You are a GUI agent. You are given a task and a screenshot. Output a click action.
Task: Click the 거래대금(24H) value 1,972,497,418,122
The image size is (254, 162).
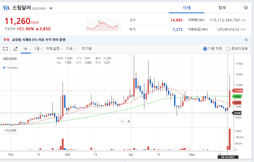228,30
